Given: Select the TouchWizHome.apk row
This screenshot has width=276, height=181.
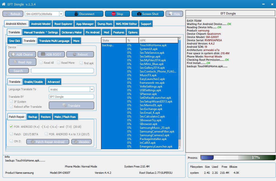Looking at the screenshot, I should [140, 45].
